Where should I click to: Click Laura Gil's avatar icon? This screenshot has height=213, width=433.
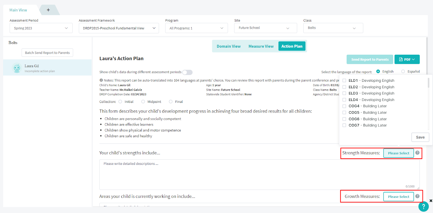pyautogui.click(x=17, y=68)
